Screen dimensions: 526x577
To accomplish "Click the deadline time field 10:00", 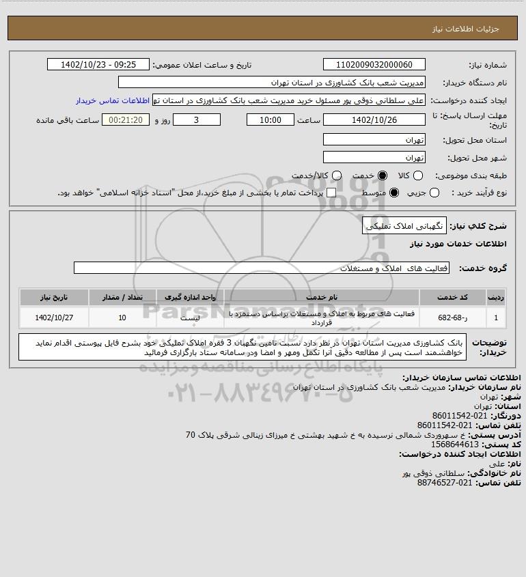I will click(271, 119).
